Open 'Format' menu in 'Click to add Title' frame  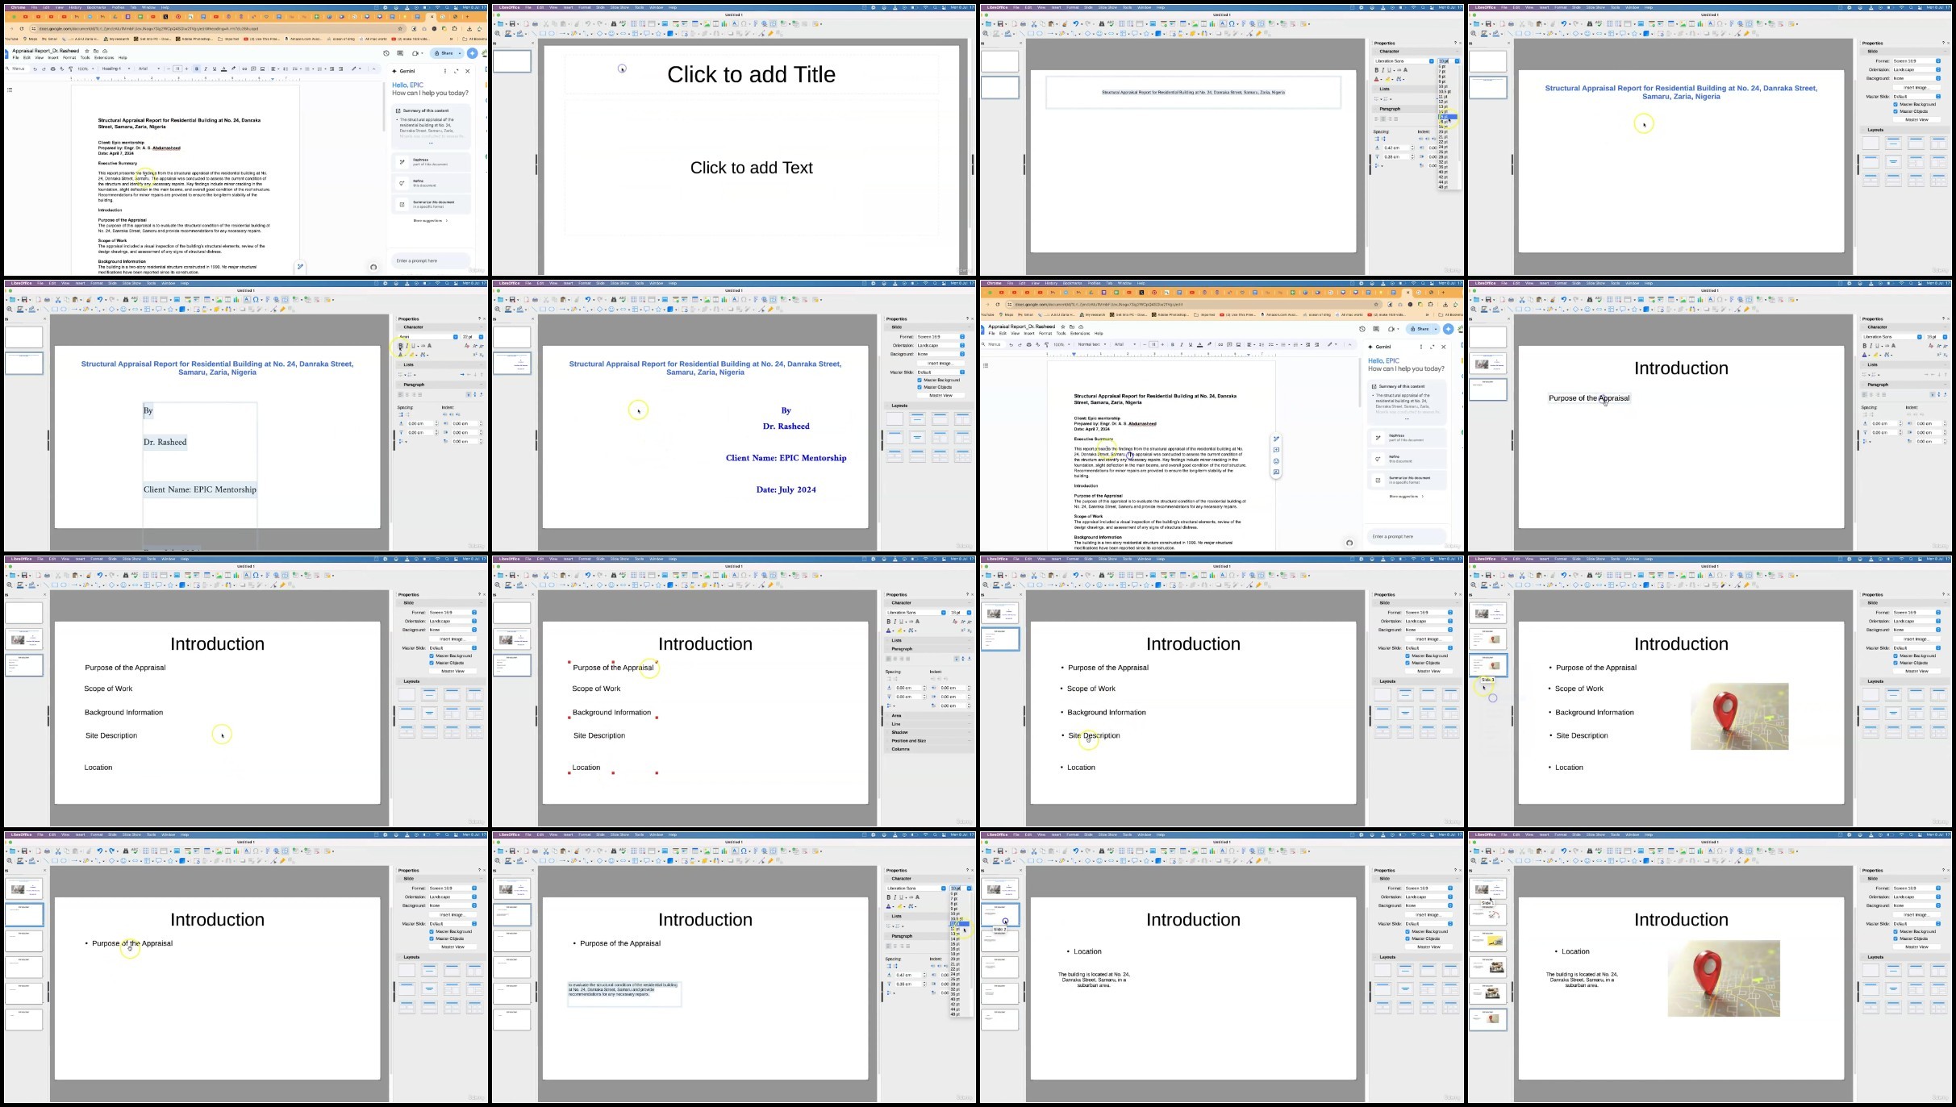[x=585, y=7]
